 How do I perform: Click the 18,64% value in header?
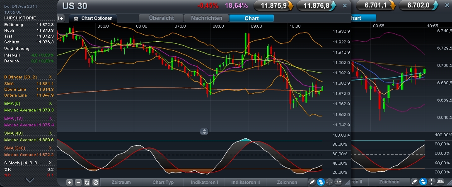click(237, 5)
